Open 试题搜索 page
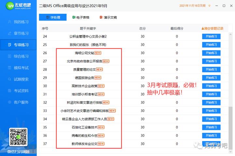Image resolution: width=235 pixels, height=156 pixels. (x=18, y=79)
